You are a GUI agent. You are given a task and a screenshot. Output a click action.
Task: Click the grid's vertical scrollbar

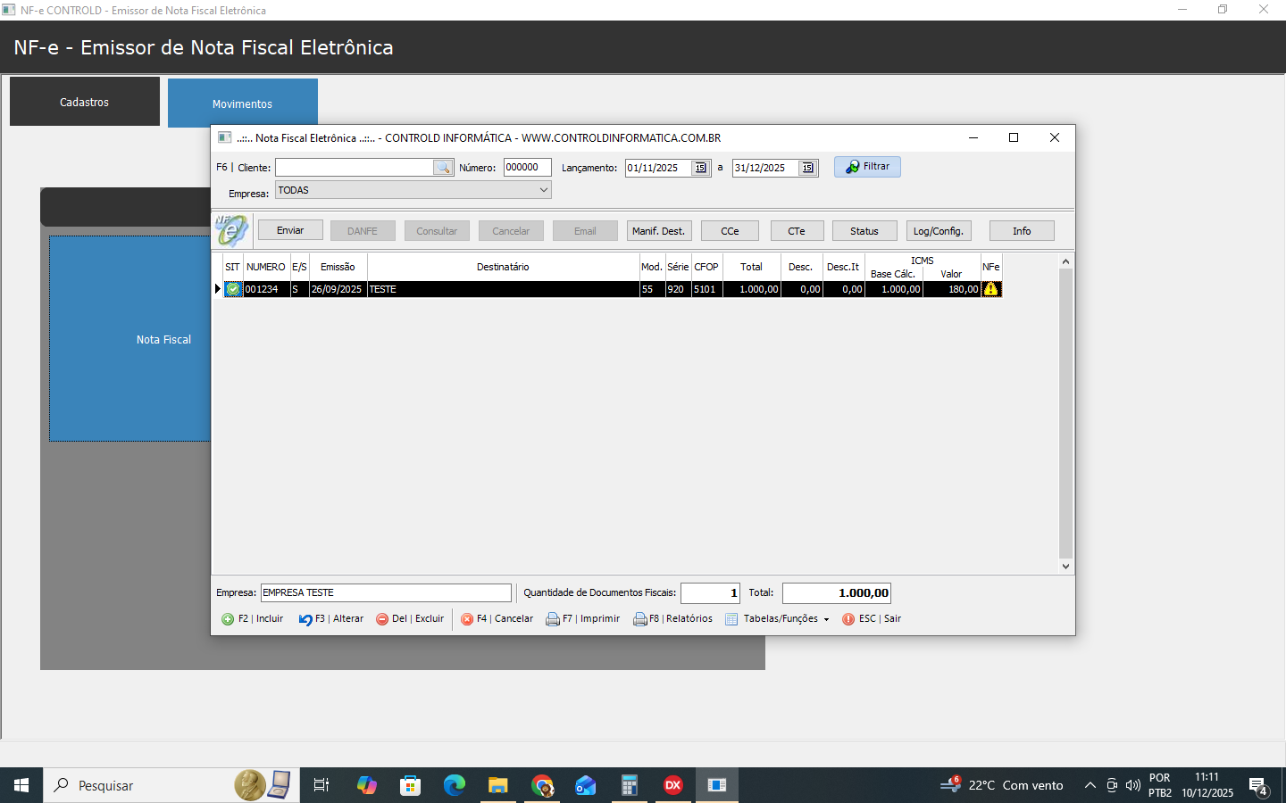click(1065, 410)
